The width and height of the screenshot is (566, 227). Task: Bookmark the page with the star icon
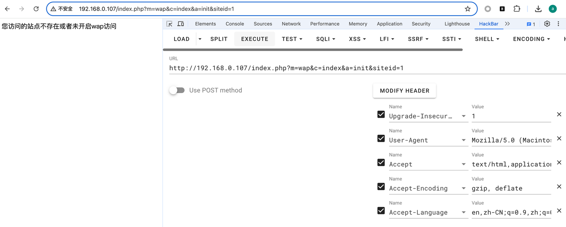(467, 8)
